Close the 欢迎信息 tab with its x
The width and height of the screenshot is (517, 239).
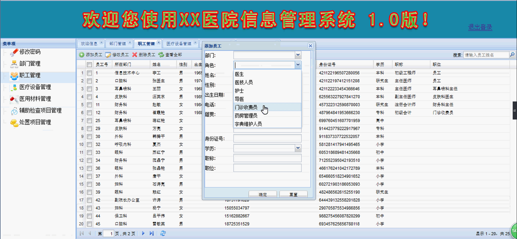coord(101,42)
